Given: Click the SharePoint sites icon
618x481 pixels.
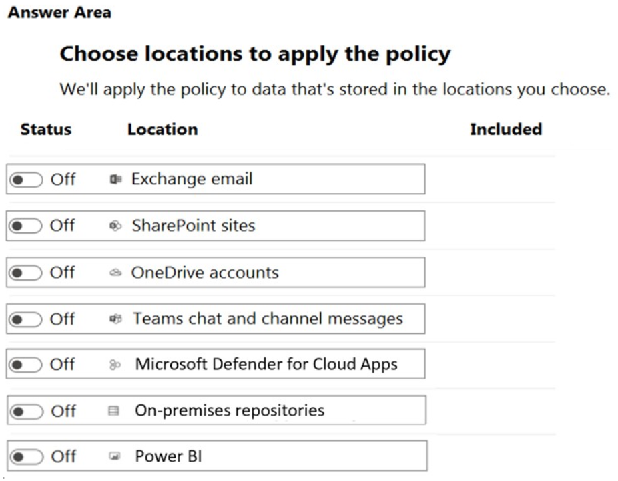Looking at the screenshot, I should [x=115, y=226].
